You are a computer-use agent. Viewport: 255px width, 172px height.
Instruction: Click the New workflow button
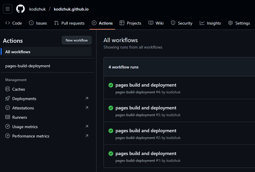[x=77, y=40]
